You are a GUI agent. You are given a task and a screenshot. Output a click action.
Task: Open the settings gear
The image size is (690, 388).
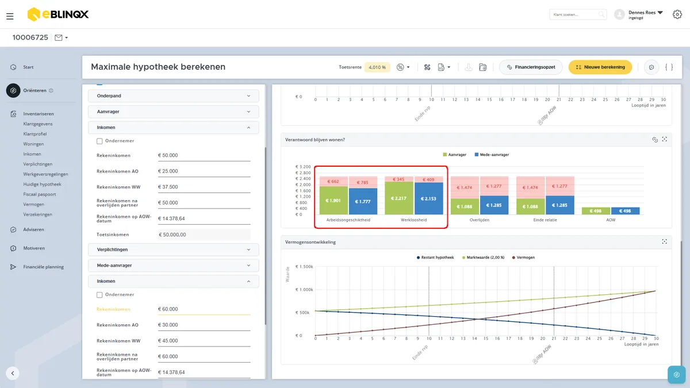677,14
